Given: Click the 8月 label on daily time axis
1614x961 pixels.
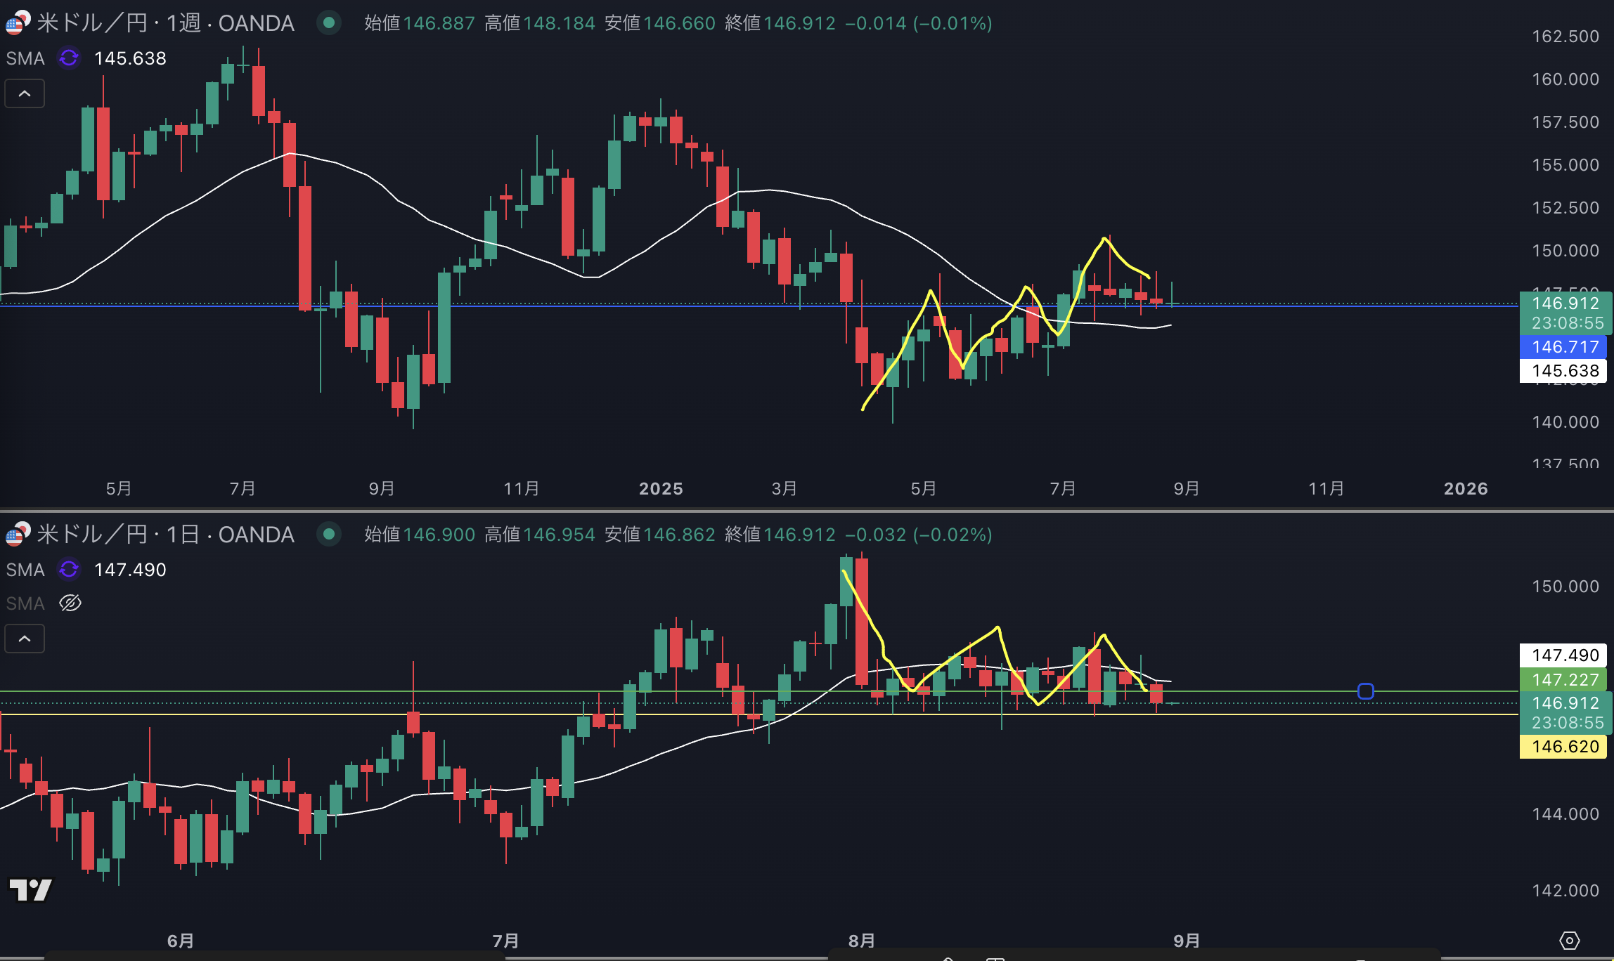Looking at the screenshot, I should (861, 940).
